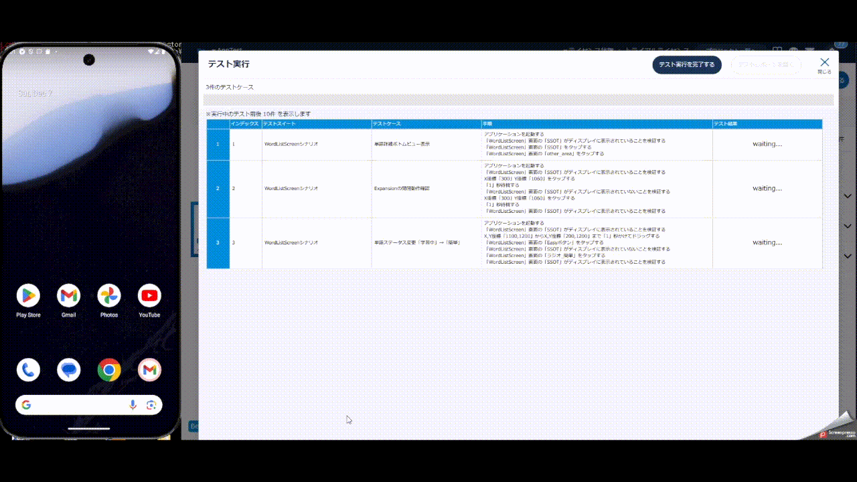Select blue row-number cell 3

click(x=218, y=242)
